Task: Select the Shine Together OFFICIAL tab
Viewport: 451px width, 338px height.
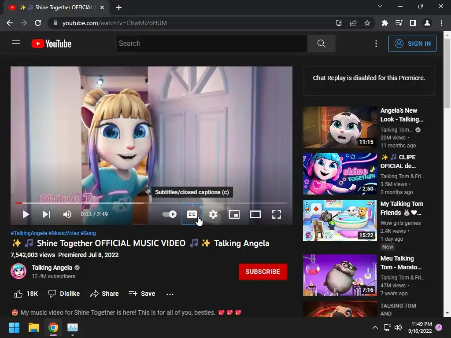Action: (56, 7)
